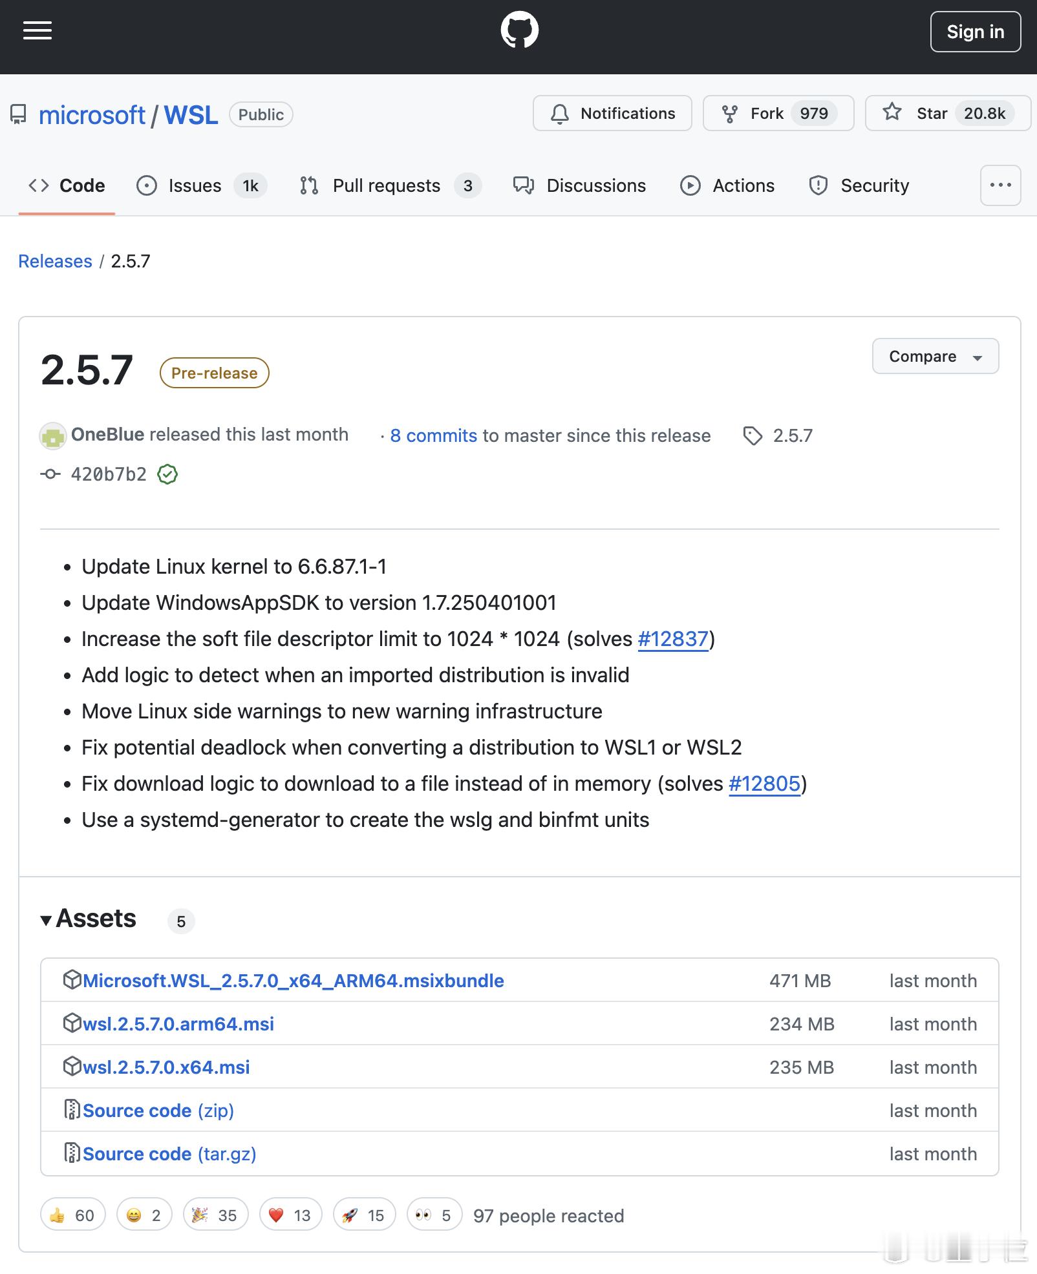Open the Pull requests tab
The image size is (1037, 1274).
(x=390, y=186)
